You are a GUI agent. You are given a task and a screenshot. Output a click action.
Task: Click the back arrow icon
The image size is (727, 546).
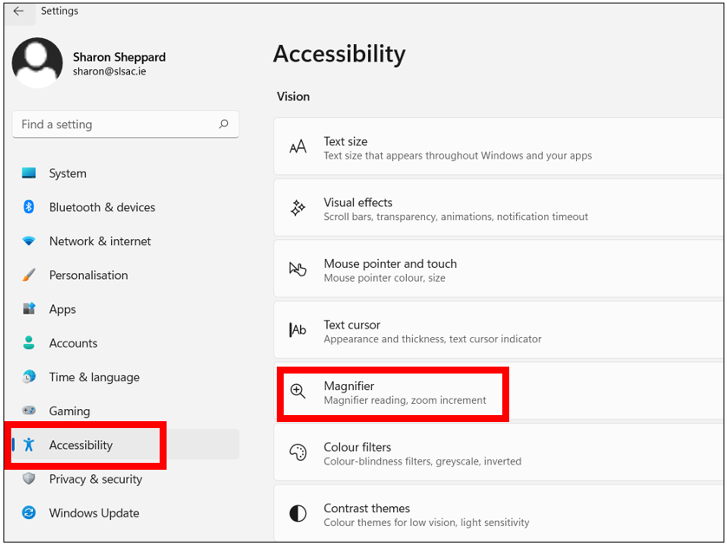click(x=18, y=11)
